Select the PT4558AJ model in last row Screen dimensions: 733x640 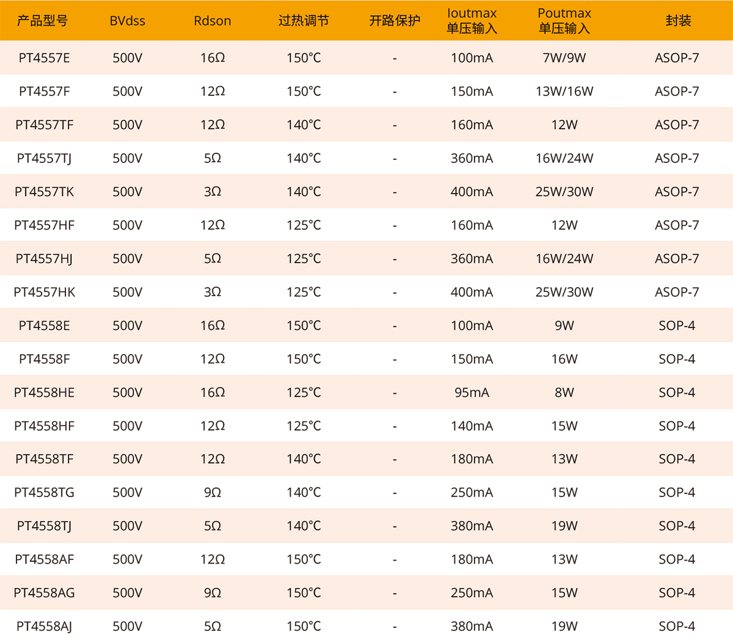click(44, 626)
